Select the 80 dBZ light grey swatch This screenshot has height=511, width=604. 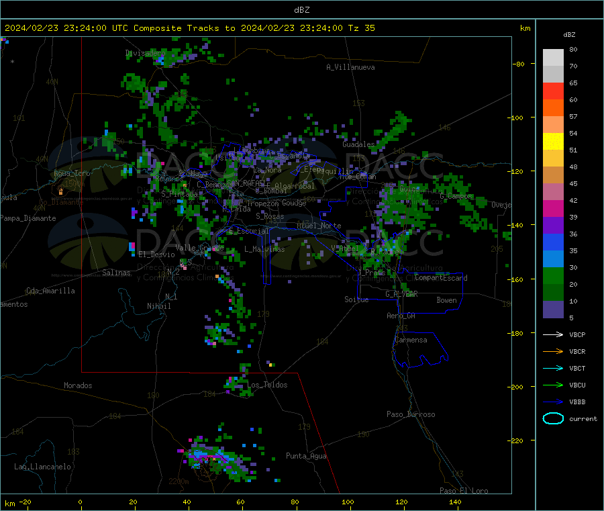(x=553, y=58)
